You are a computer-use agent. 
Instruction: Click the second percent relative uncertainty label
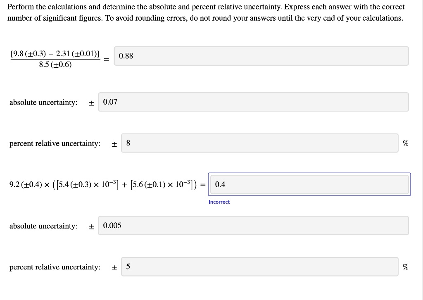(x=55, y=267)
